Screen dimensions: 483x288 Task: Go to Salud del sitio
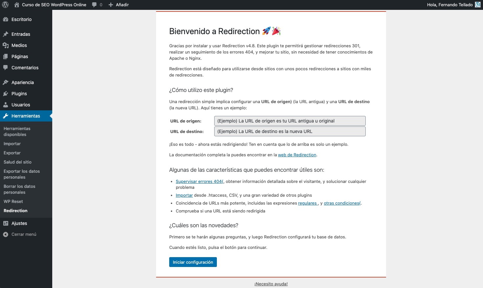[x=17, y=162]
